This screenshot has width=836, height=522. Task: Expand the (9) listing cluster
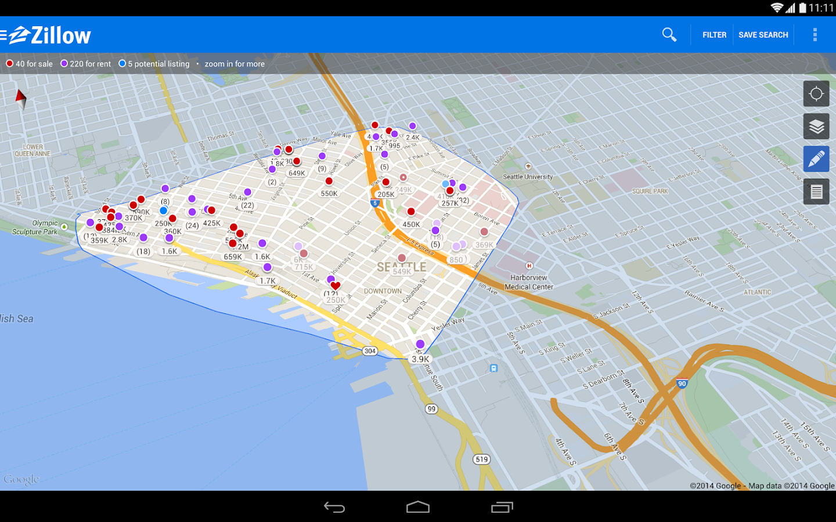[322, 169]
